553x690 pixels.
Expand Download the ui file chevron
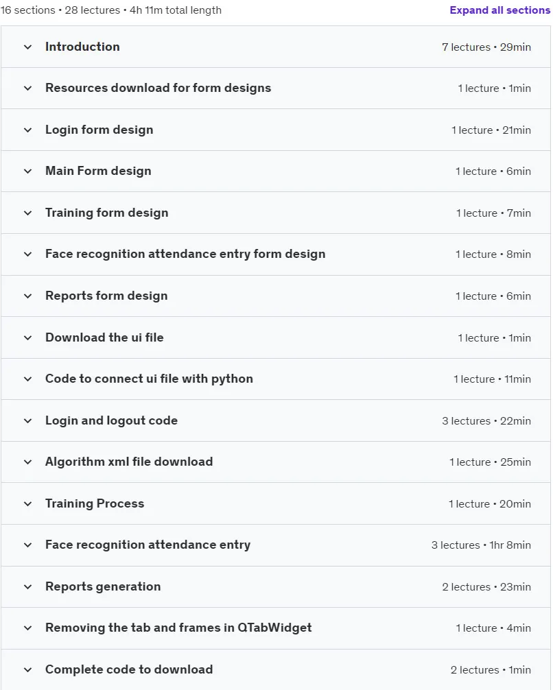tap(27, 337)
